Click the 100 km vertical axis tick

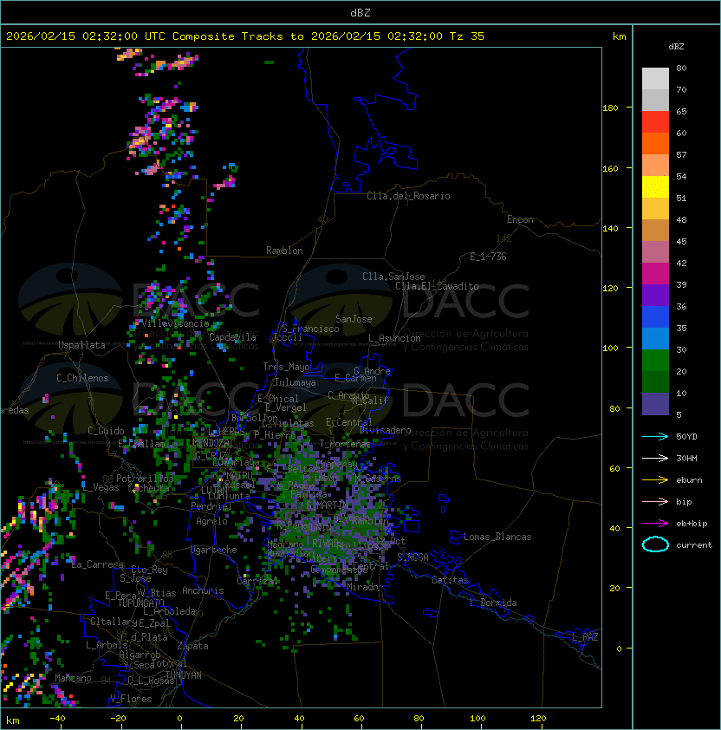(610, 349)
